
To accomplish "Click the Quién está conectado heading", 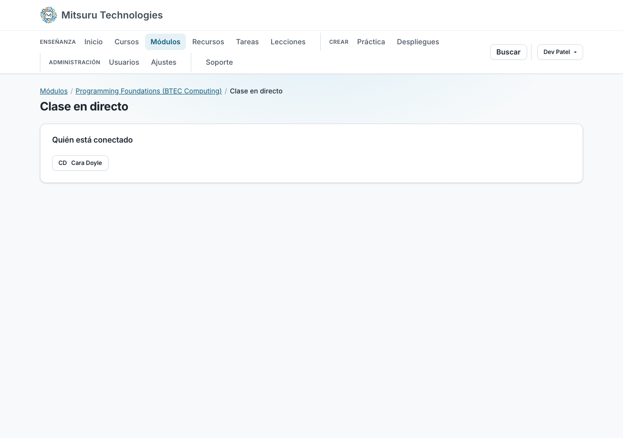I will [92, 140].
